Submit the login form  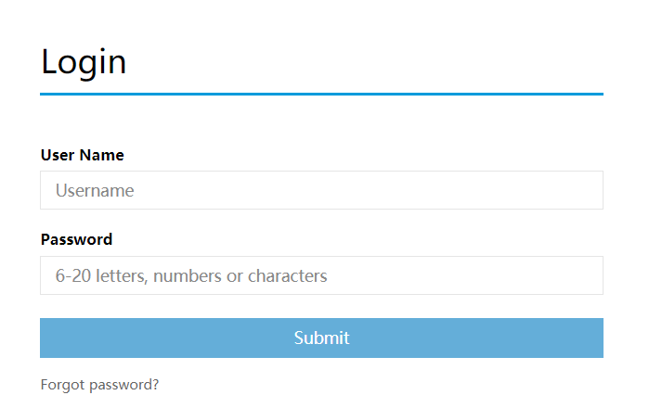click(321, 338)
